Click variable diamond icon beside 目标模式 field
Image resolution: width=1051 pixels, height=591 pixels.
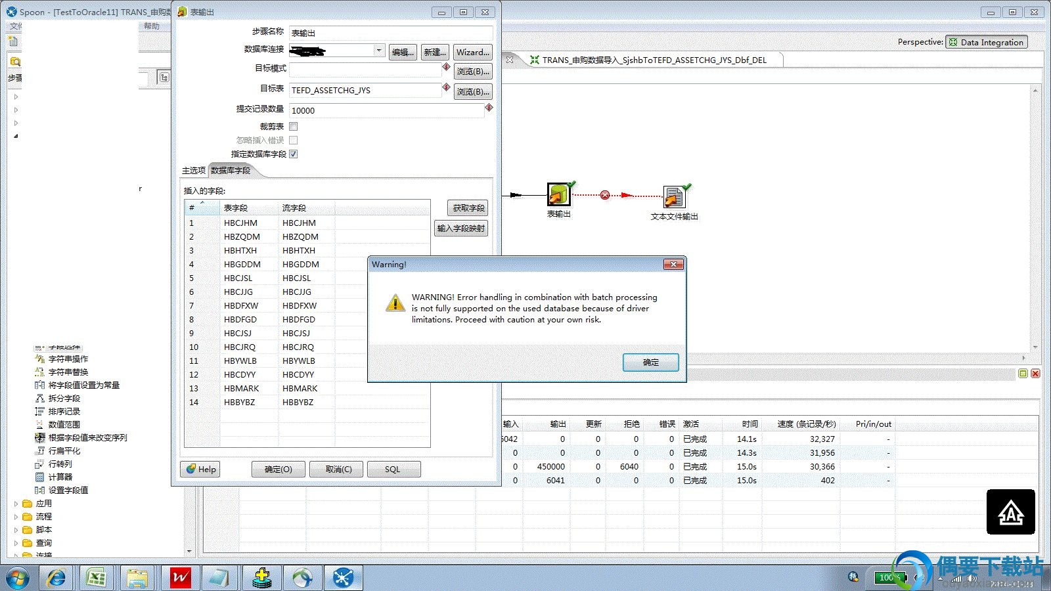(x=447, y=67)
